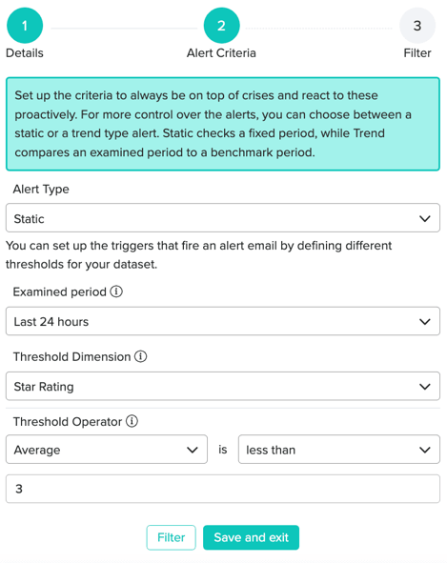Click the chevron arrow in Star Rating field
This screenshot has width=447, height=563.
(425, 387)
